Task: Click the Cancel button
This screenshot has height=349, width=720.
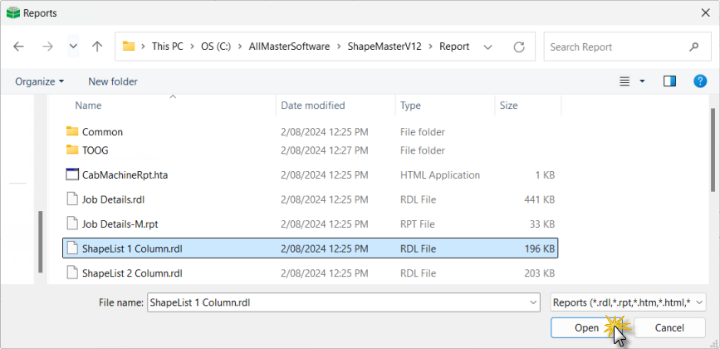Action: click(669, 327)
